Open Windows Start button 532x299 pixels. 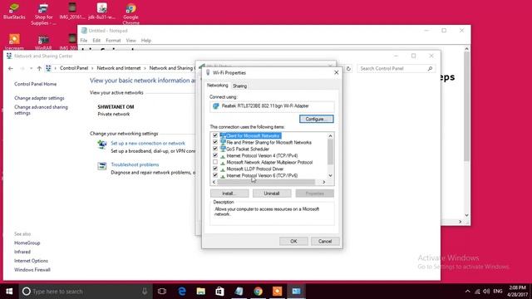pos(9,292)
